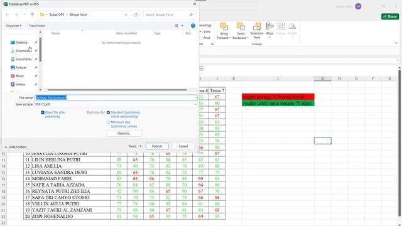
Task: Open the recent locations dropdown arrow
Action: click(24, 15)
